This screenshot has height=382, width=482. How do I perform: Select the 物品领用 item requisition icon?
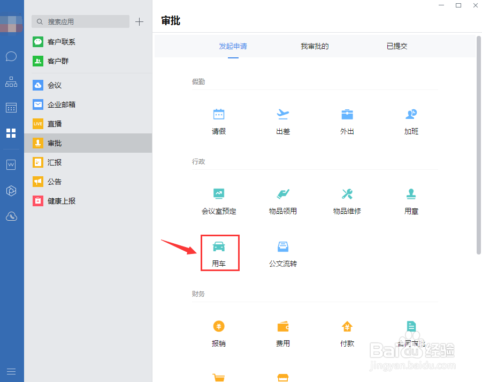click(x=282, y=200)
